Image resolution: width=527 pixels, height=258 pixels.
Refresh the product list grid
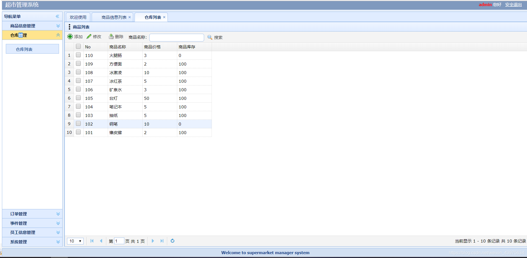173,241
